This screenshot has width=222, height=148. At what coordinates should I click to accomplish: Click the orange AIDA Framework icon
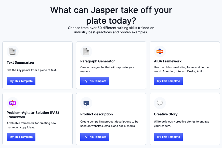point(160,51)
